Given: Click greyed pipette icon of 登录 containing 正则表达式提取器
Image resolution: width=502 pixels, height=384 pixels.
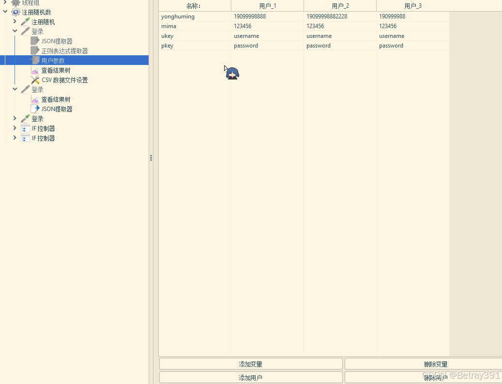Looking at the screenshot, I should point(25,32).
